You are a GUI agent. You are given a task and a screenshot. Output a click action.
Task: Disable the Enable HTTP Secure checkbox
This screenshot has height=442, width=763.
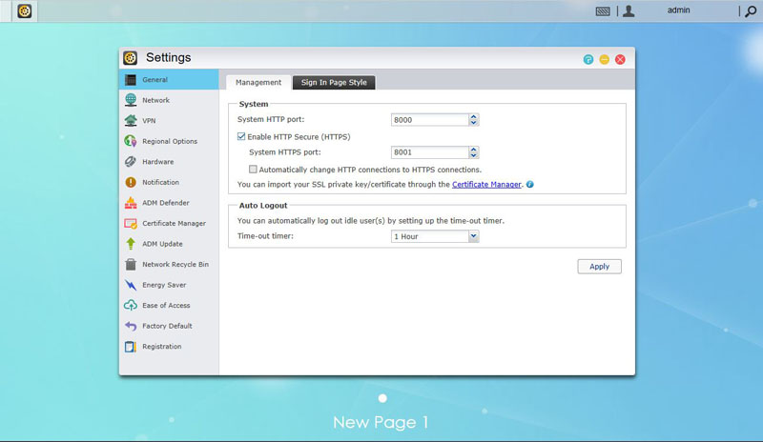pos(242,136)
